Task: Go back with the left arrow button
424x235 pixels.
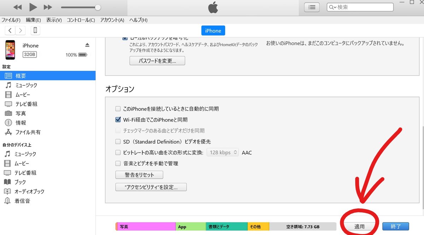Action: pyautogui.click(x=10, y=30)
